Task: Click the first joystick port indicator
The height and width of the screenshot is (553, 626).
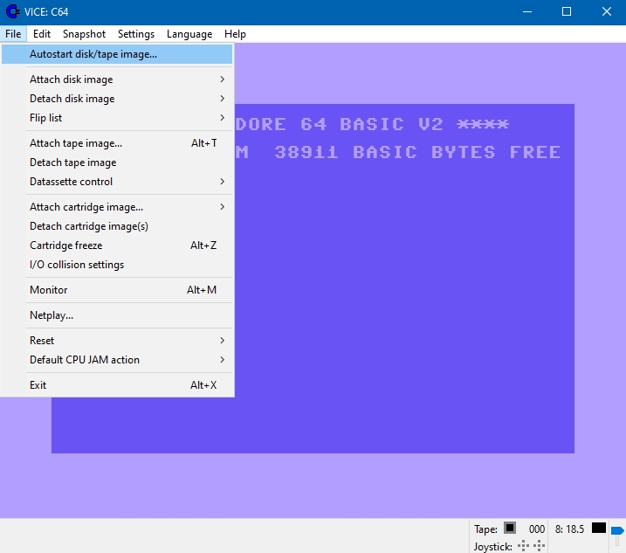Action: coord(523,545)
